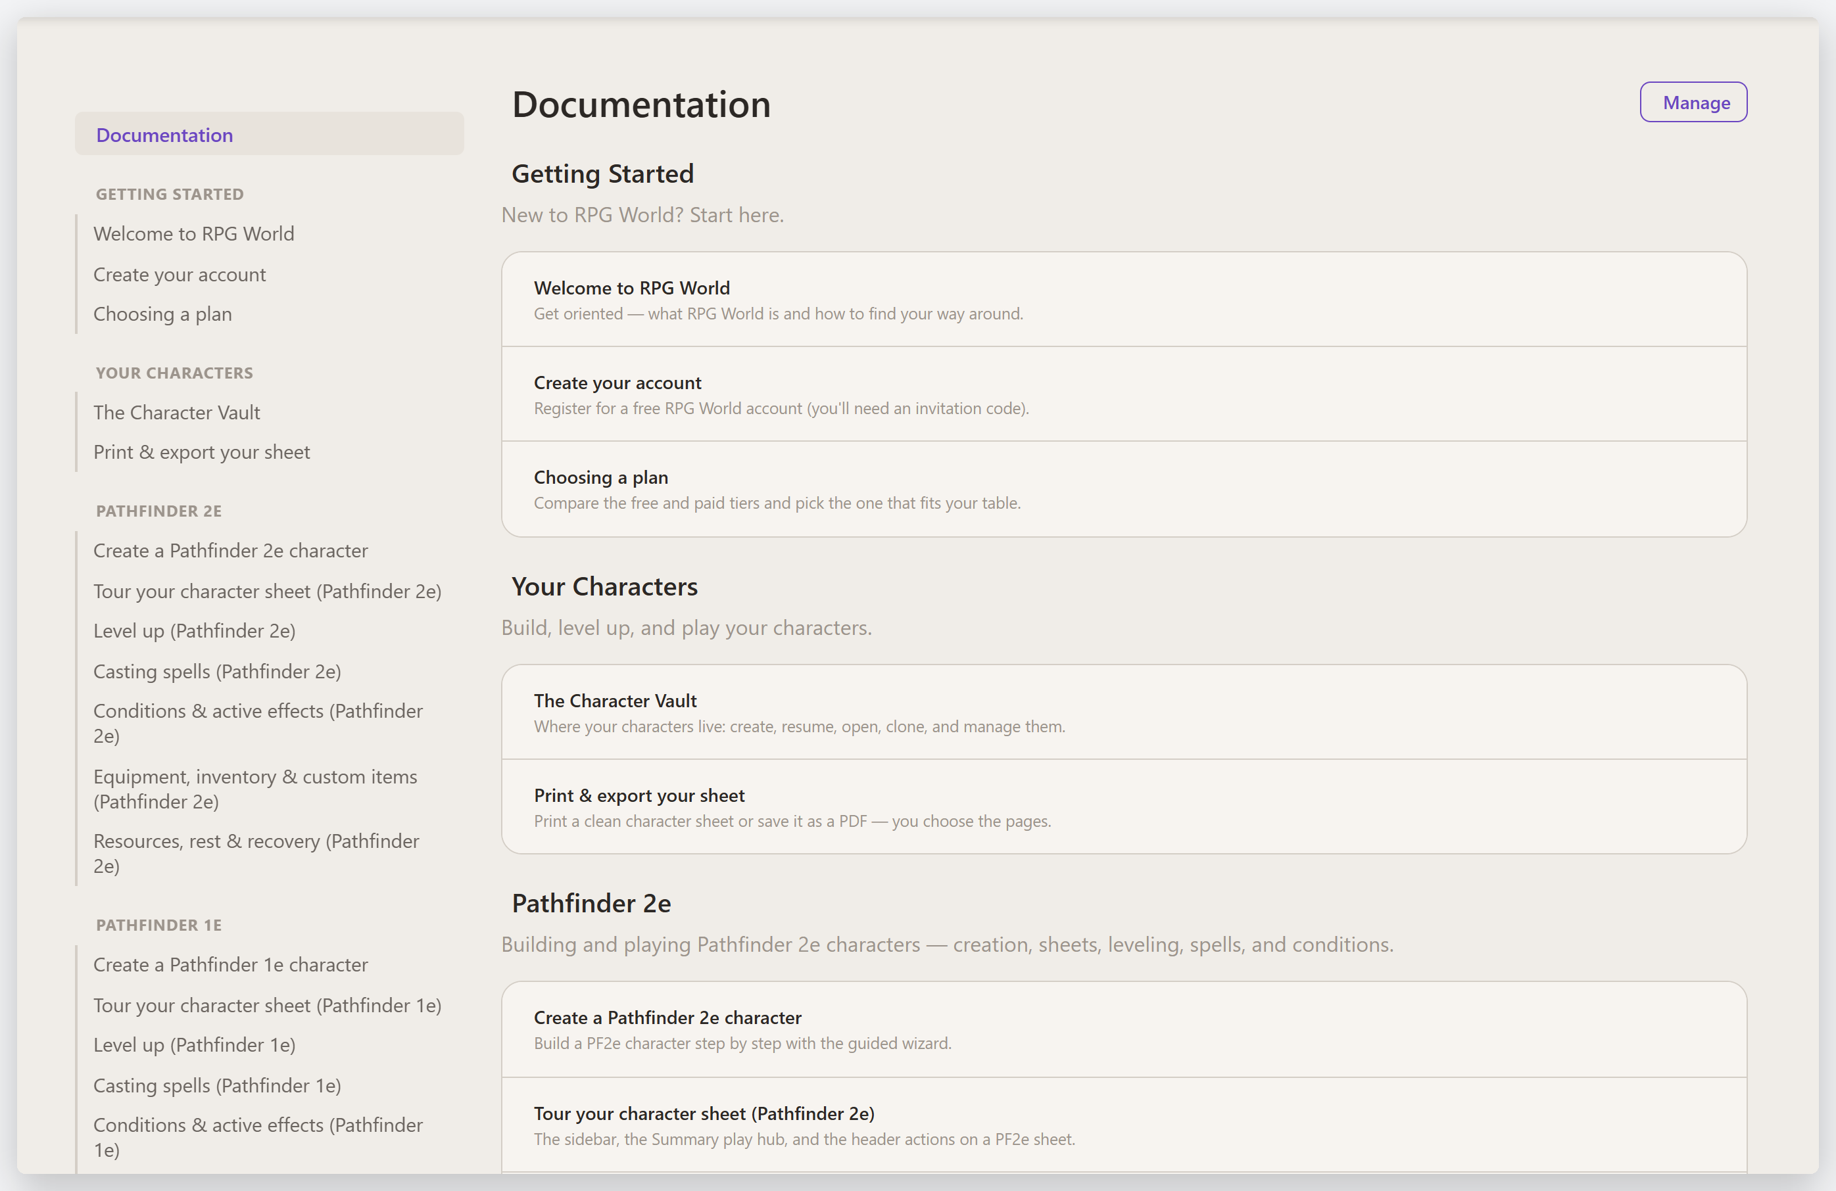Go to Choosing a plan in sidebar
Image resolution: width=1836 pixels, height=1191 pixels.
[x=162, y=314]
